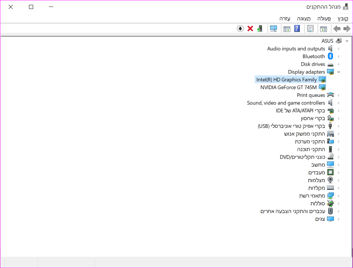353x268 pixels.
Task: Click the Bluetooth category icon
Action: tap(330, 56)
